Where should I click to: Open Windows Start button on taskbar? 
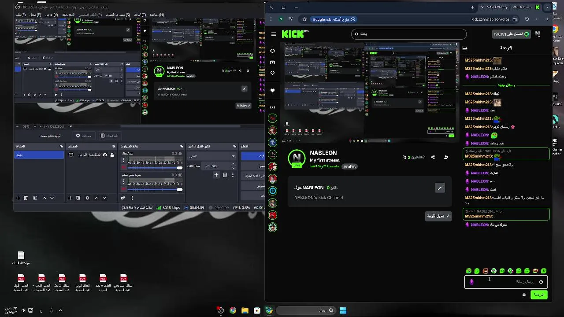343,310
